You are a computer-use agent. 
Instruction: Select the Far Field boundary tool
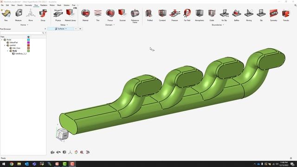pyautogui.click(x=187, y=15)
